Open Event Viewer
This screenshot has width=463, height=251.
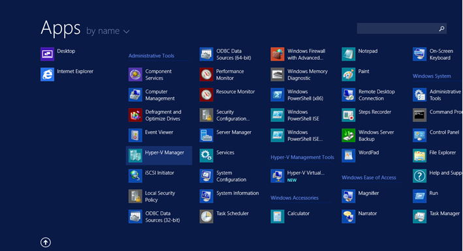coord(151,136)
